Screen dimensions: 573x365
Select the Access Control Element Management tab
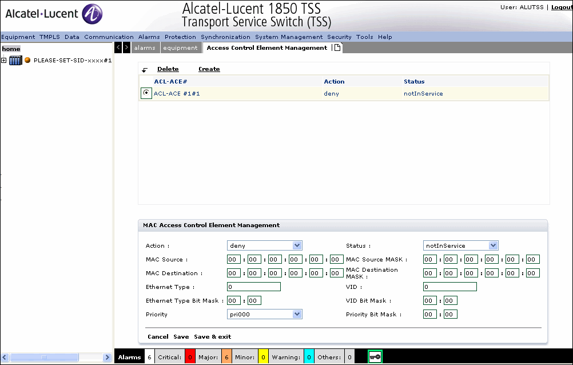[266, 48]
